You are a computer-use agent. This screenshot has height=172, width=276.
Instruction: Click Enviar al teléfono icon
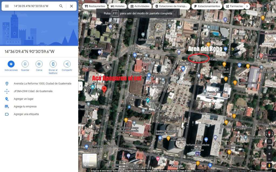point(53,64)
